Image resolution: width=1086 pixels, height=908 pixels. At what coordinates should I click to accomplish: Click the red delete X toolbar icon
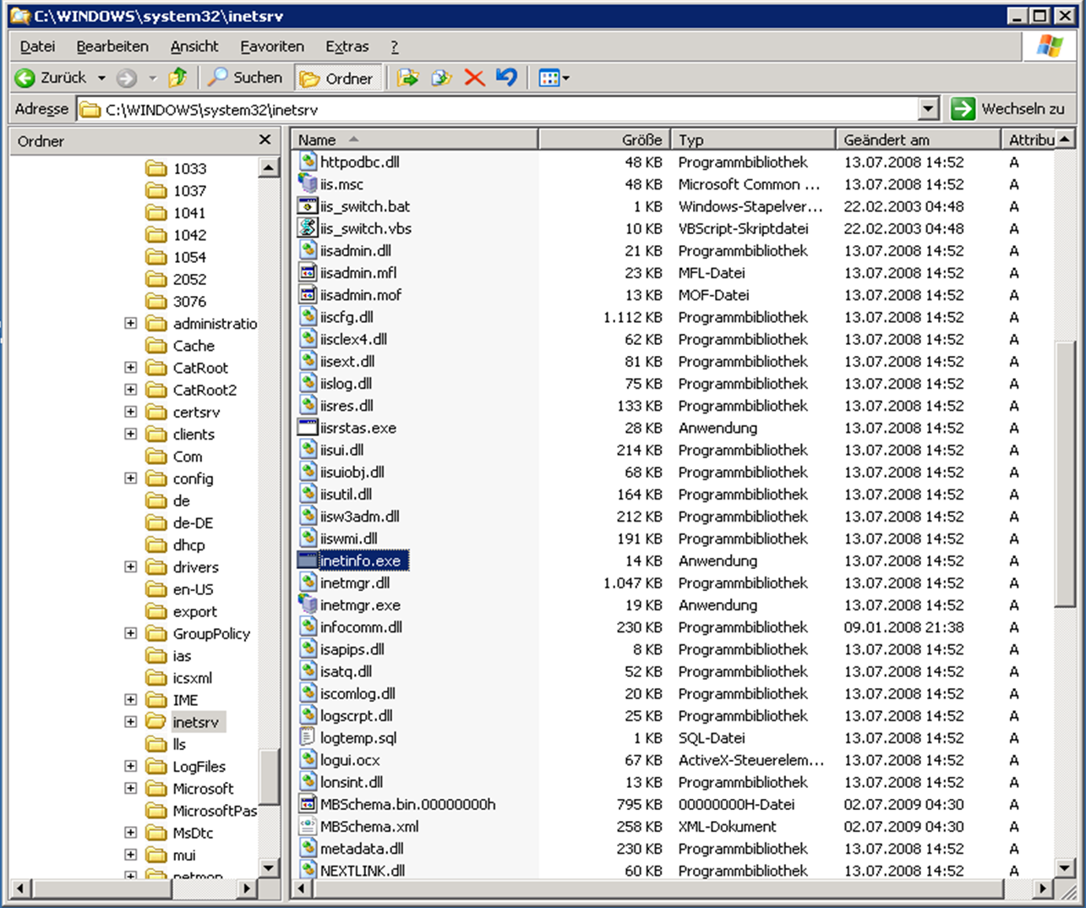474,78
